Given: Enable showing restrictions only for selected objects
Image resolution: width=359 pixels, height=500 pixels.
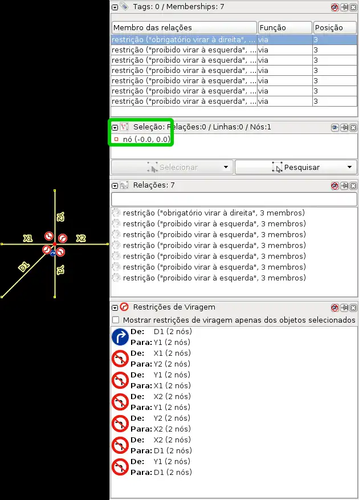Looking at the screenshot, I should click(116, 320).
